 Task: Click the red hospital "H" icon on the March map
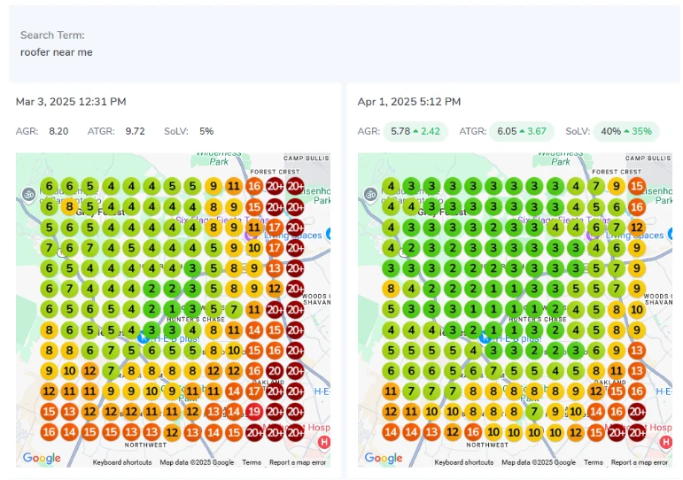[x=323, y=442]
